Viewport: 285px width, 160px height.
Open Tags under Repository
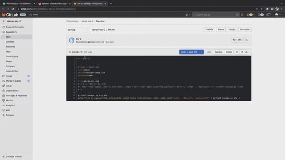[8, 52]
